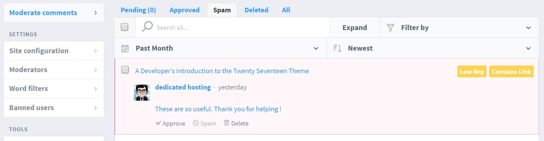Viewport: 544px width, 141px height.
Task: Click the sort order icon beside Newest
Action: click(337, 48)
